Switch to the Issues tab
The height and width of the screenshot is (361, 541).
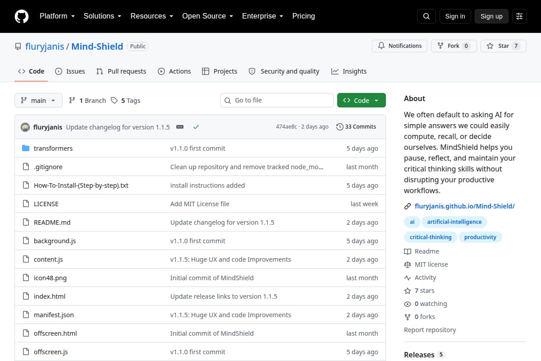(70, 71)
